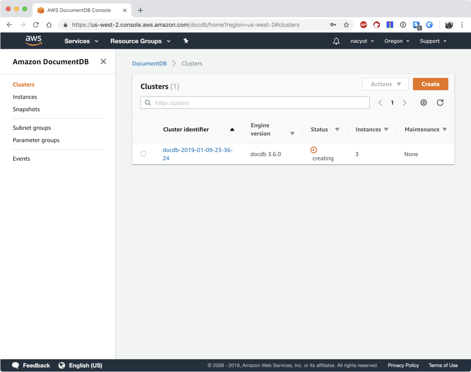
Task: Click the Create cluster button
Action: pyautogui.click(x=430, y=84)
